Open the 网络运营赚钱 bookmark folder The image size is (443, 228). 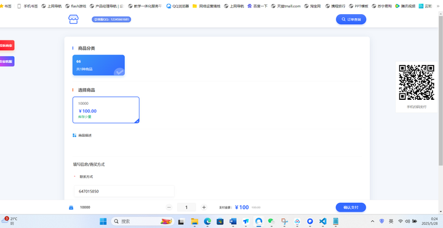(x=206, y=6)
